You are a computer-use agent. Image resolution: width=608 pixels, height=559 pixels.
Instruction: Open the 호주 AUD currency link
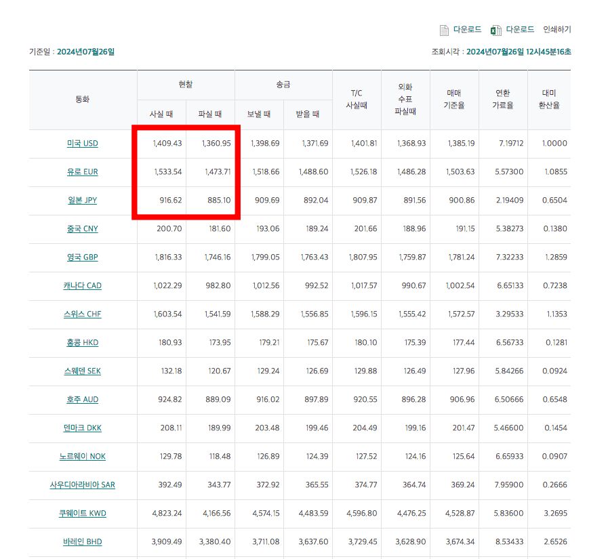click(83, 399)
